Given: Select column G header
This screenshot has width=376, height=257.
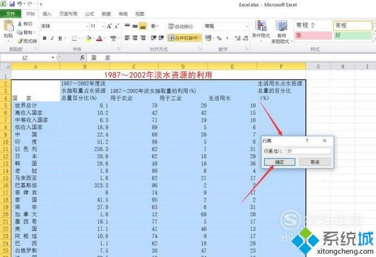Looking at the screenshot, I should [318, 67].
